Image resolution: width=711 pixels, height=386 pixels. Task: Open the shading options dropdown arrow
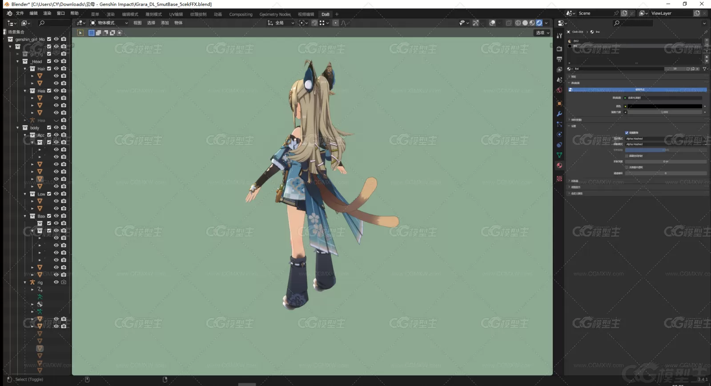click(546, 23)
